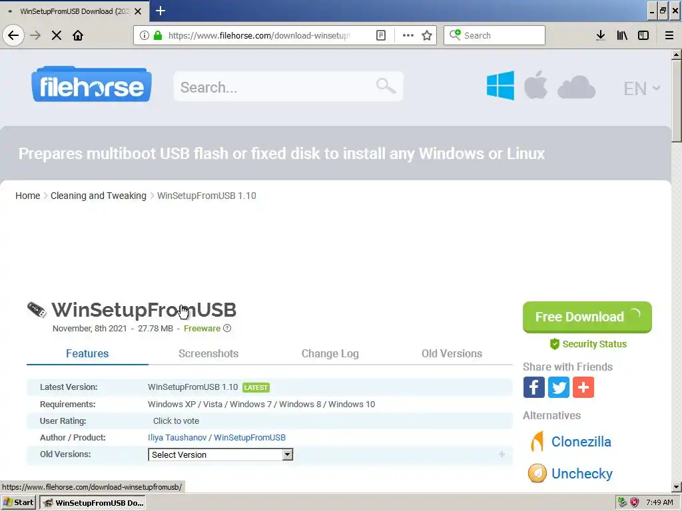The height and width of the screenshot is (511, 682).
Task: Click the taskbar clock 7:49 AM
Action: tap(659, 502)
